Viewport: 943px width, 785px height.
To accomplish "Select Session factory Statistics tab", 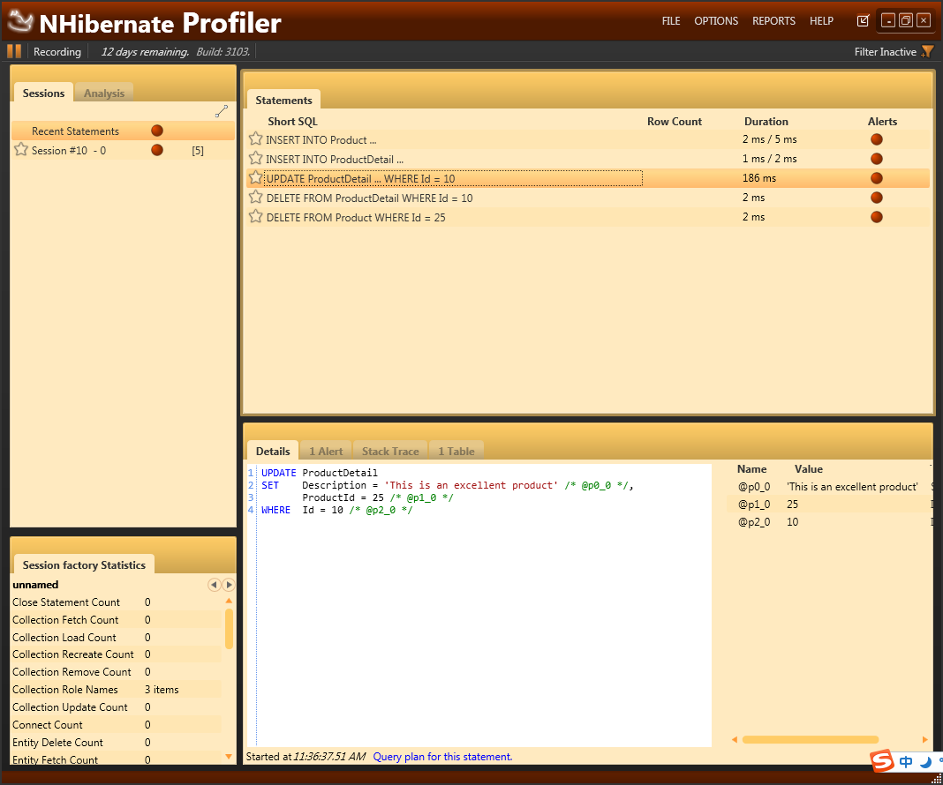I will pyautogui.click(x=84, y=564).
